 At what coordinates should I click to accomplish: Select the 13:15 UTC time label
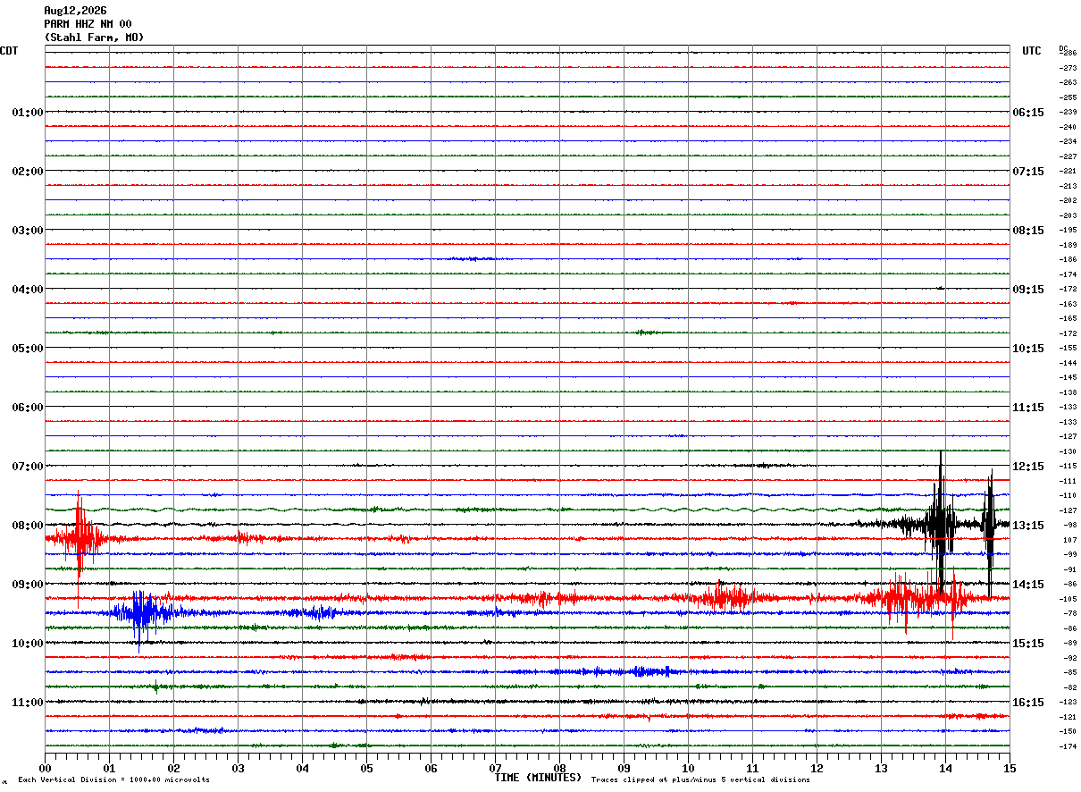pos(1028,526)
